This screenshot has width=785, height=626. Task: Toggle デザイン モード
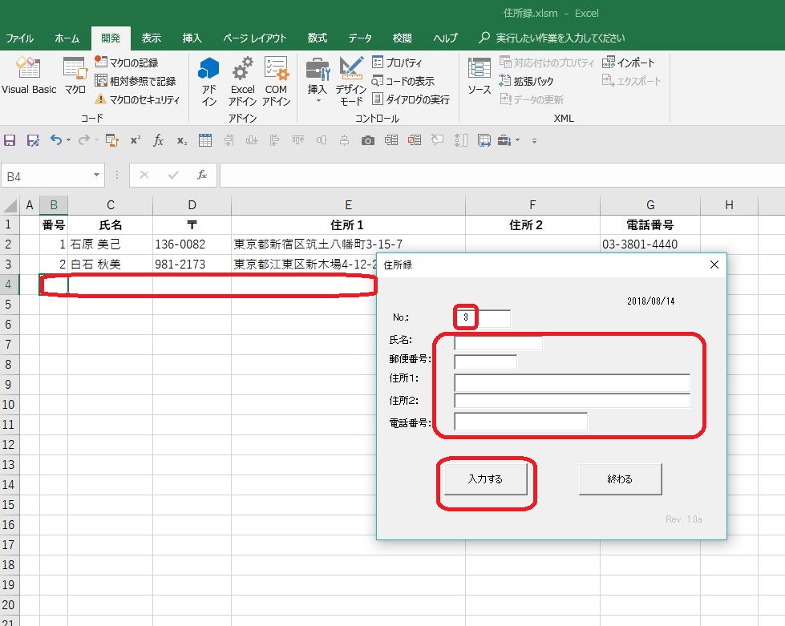pyautogui.click(x=351, y=81)
